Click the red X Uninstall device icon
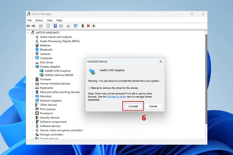 click(x=88, y=26)
